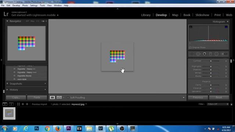Screen dimensions: 235x132
Task: Add a new snapshot with plus icon
Action: pyautogui.click(x=45, y=84)
